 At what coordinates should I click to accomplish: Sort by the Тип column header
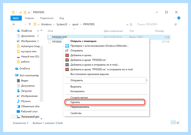[132, 31]
